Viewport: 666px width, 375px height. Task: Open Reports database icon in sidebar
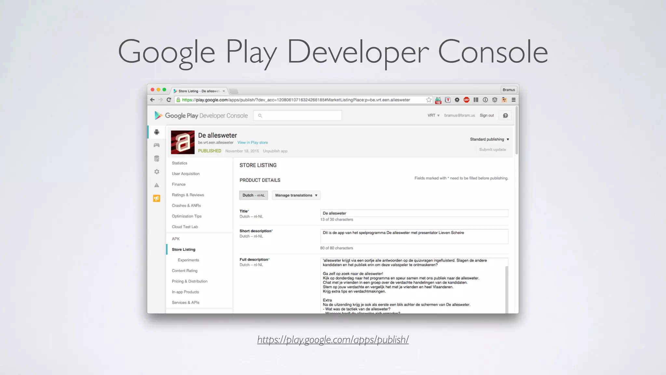coord(157,159)
